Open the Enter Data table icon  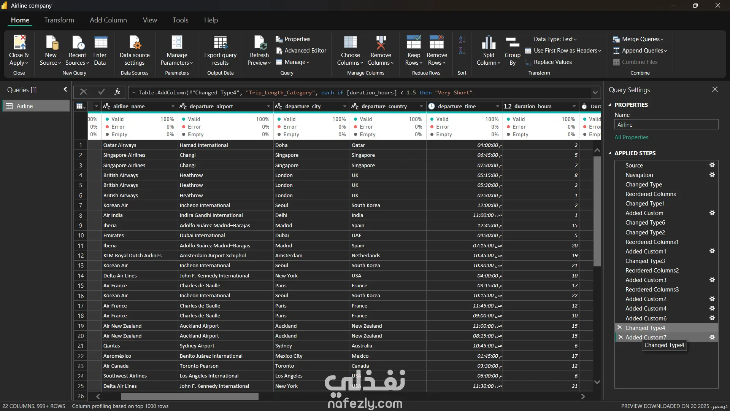[100, 43]
